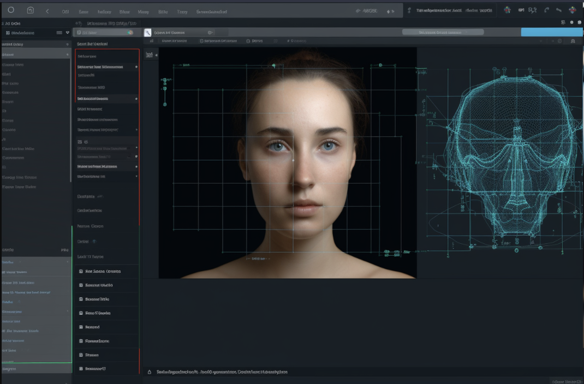The height and width of the screenshot is (384, 584).
Task: Click the lock icon in the status bar
Action: pos(150,372)
